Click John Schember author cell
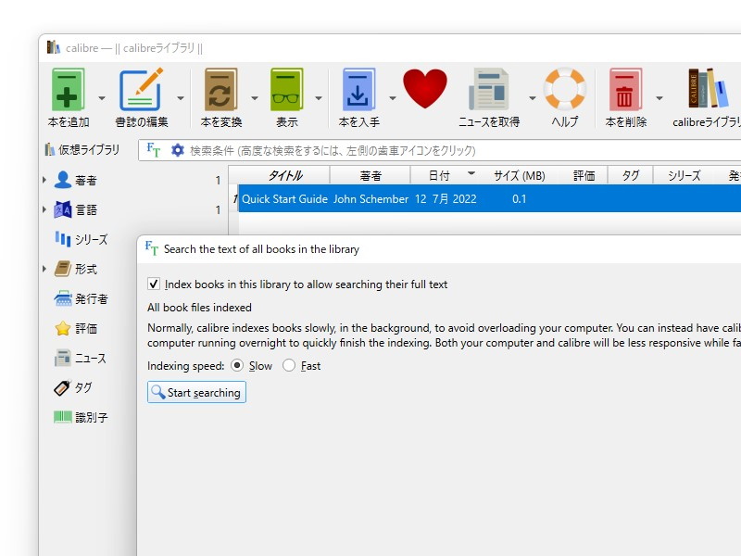Screen dimensions: 741x556 coord(370,199)
